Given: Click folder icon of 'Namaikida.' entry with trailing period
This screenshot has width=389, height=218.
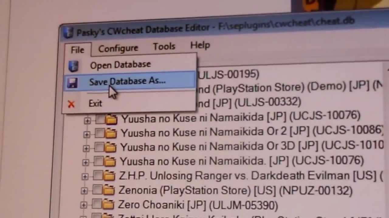Looking at the screenshot, I should coord(110,162).
